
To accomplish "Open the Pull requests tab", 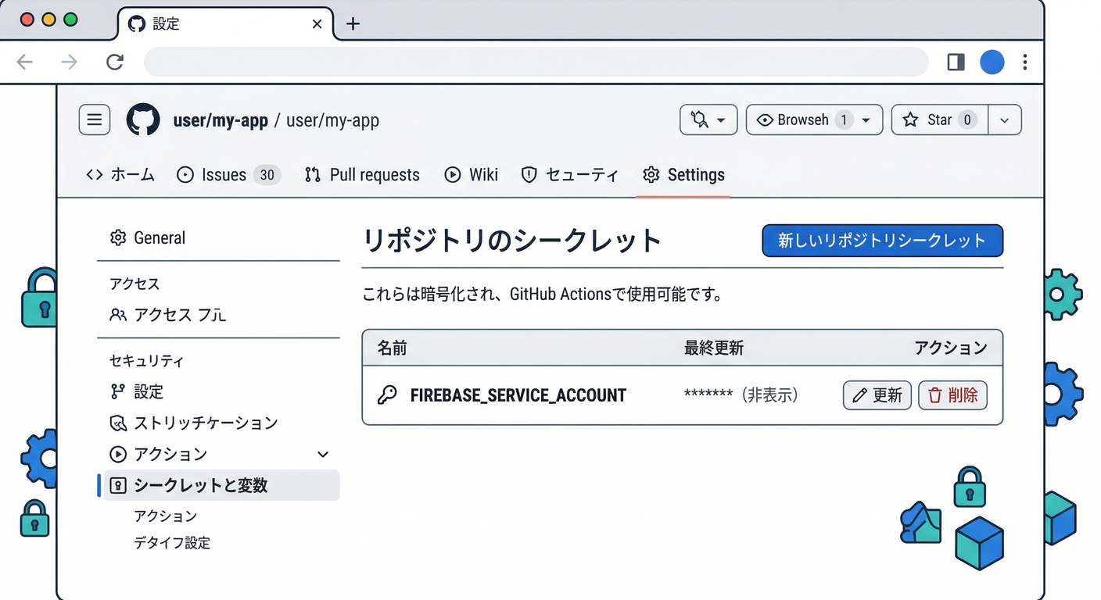I will click(x=362, y=174).
